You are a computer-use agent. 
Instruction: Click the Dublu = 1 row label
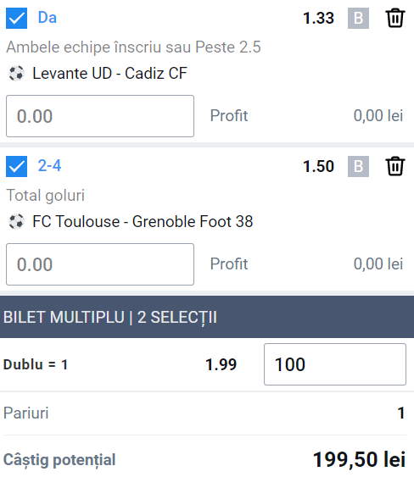pos(36,364)
